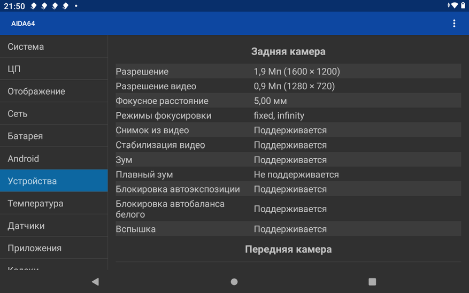
Task: Open the three-dot overflow menu
Action: pos(453,24)
